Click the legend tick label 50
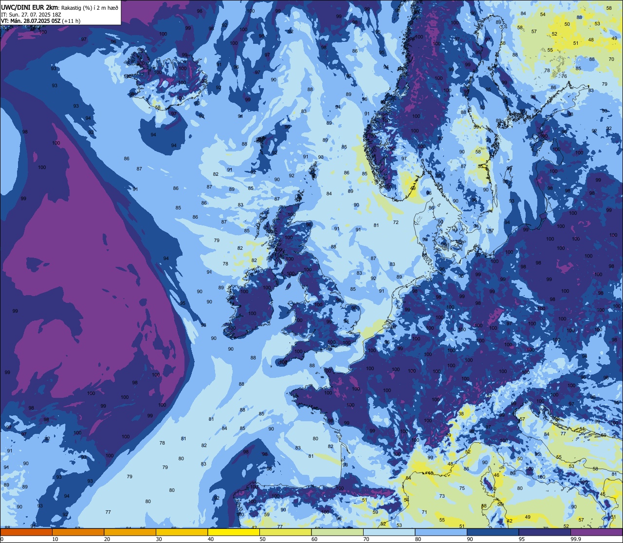 (x=262, y=539)
